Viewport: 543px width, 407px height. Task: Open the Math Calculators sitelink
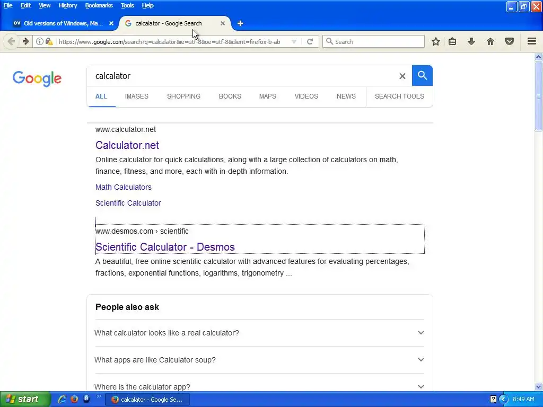pos(123,187)
